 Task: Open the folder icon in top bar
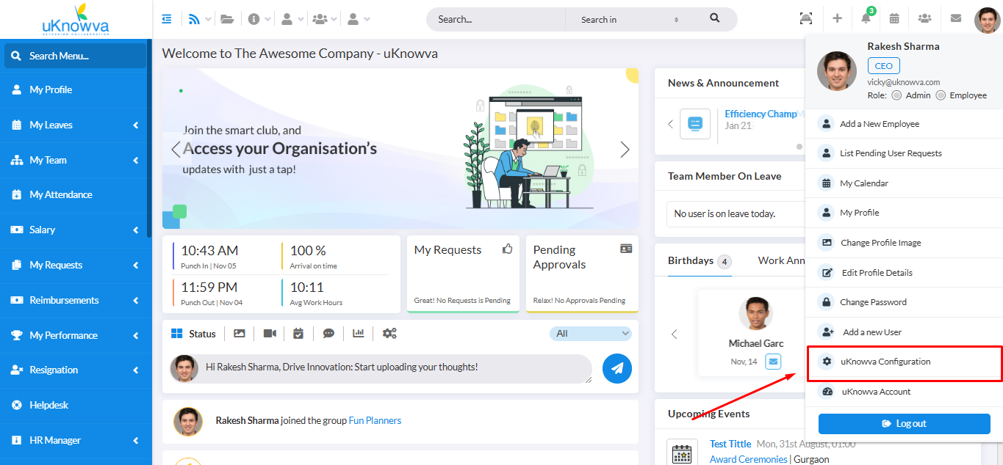[x=227, y=19]
